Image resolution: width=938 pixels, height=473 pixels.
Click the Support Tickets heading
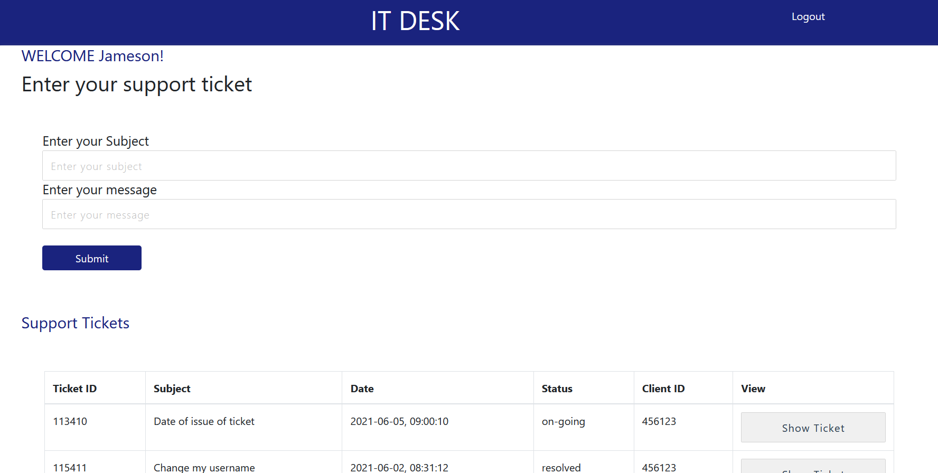click(76, 323)
